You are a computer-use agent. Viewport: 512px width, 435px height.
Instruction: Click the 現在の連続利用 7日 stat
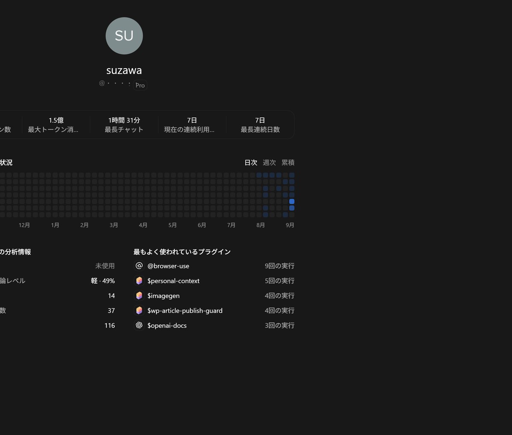coord(192,125)
